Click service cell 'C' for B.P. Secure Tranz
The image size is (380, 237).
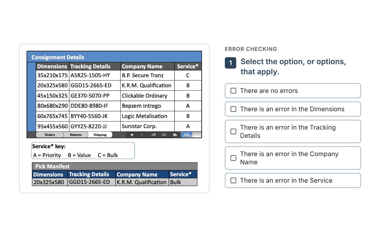(188, 75)
